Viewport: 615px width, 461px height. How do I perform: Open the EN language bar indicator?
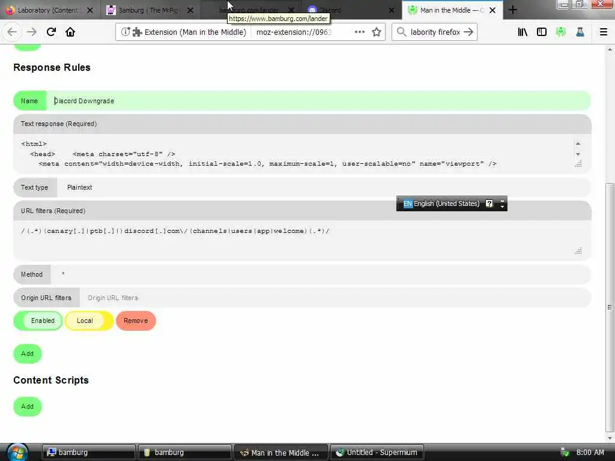point(408,204)
